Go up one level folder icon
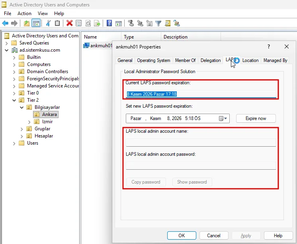The height and width of the screenshot is (244, 297). click(27, 23)
